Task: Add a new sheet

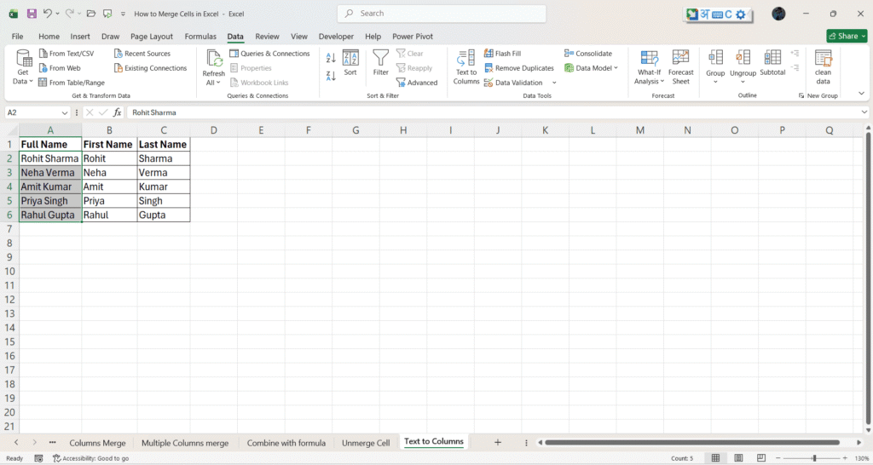Action: (x=498, y=442)
